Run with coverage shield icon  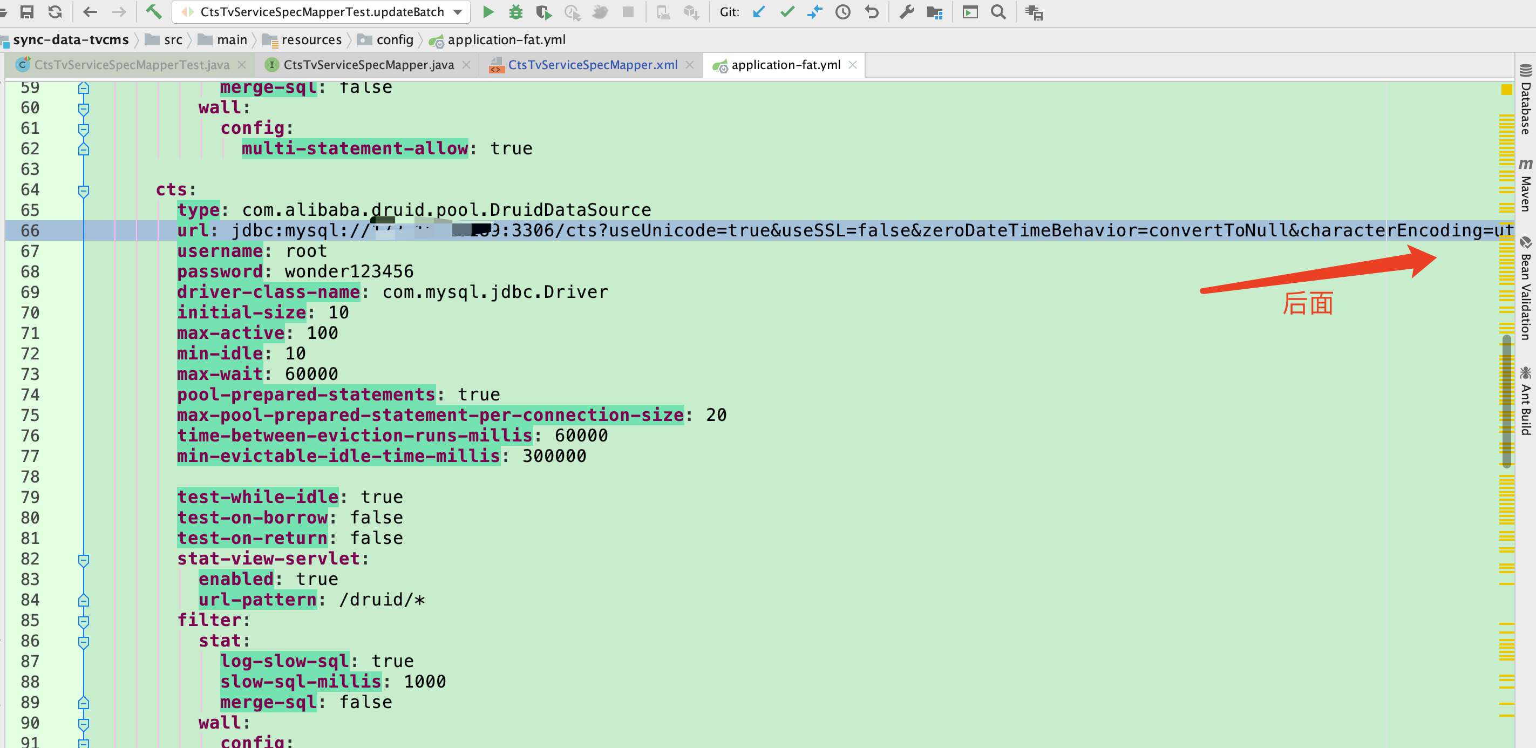pos(543,12)
